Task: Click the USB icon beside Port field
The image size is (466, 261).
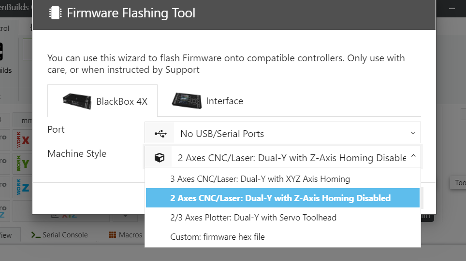Action: click(160, 133)
